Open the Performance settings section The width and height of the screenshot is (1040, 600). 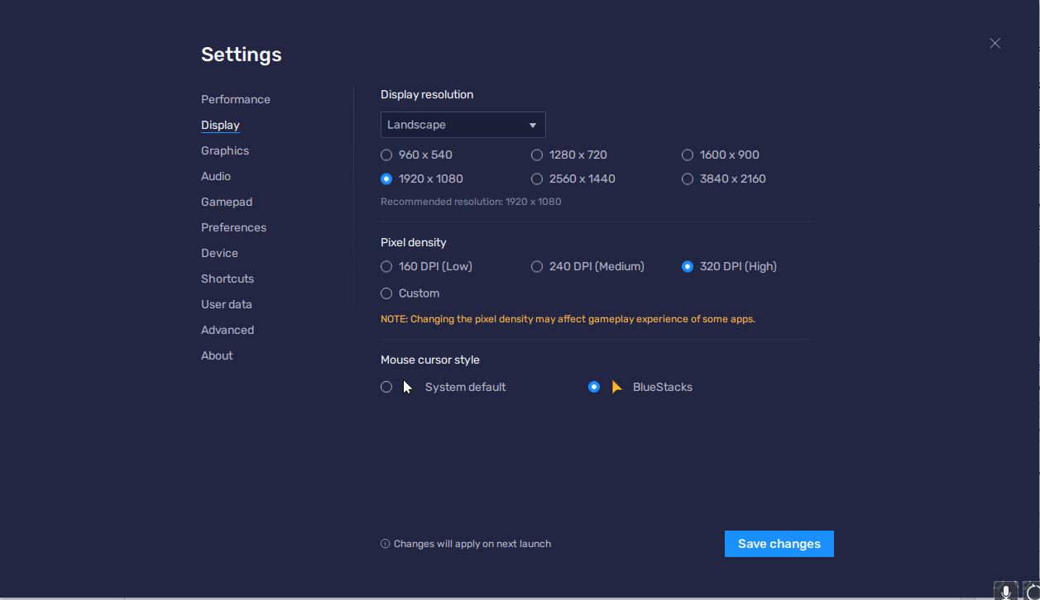[x=235, y=99]
